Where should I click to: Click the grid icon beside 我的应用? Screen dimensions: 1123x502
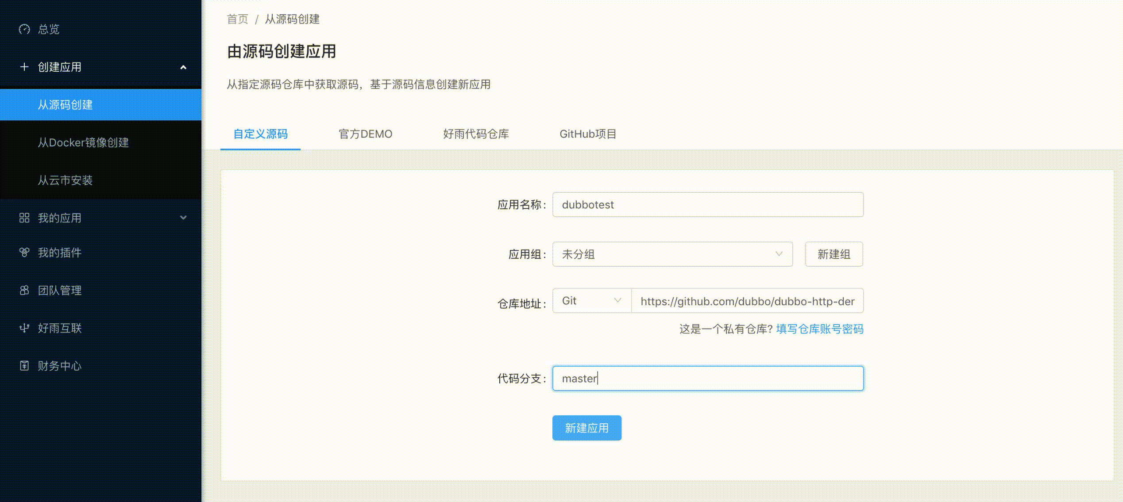[x=24, y=218]
